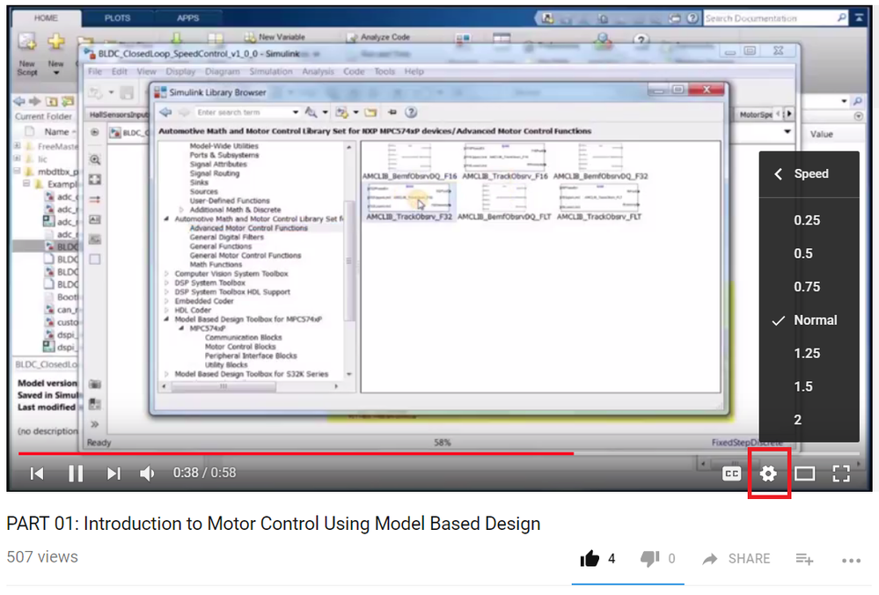Open the MATLAB PLOTS tab
The width and height of the screenshot is (879, 595).
(x=117, y=18)
